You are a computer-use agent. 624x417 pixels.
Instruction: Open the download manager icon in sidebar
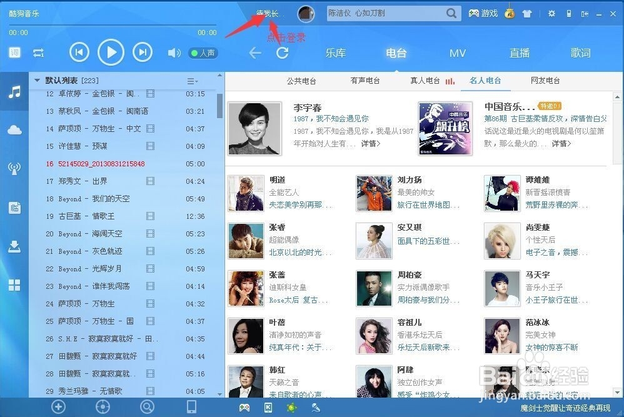coord(14,245)
